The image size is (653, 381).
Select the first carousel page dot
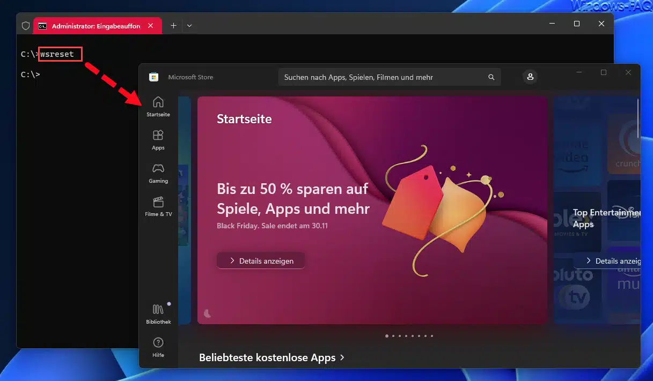pyautogui.click(x=387, y=336)
